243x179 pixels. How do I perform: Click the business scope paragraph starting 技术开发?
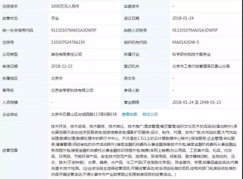(144, 150)
